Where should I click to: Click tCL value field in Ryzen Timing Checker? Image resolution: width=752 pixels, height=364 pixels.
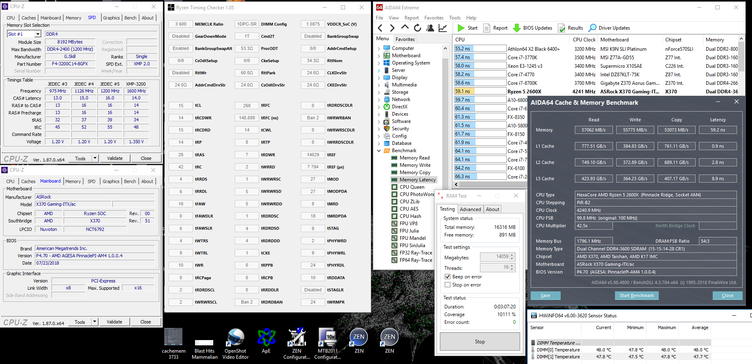click(181, 106)
